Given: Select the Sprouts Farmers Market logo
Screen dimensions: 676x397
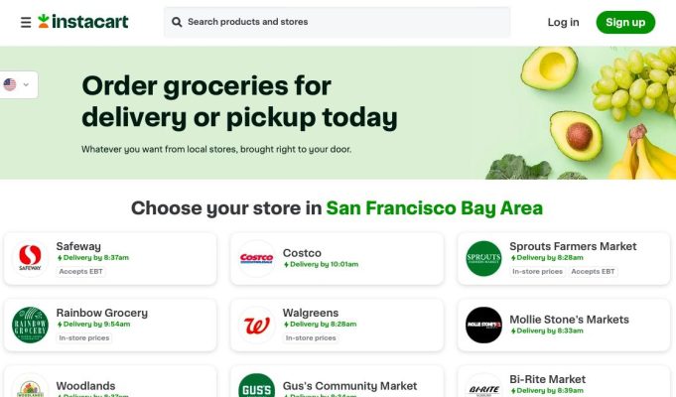Looking at the screenshot, I should pyautogui.click(x=483, y=258).
